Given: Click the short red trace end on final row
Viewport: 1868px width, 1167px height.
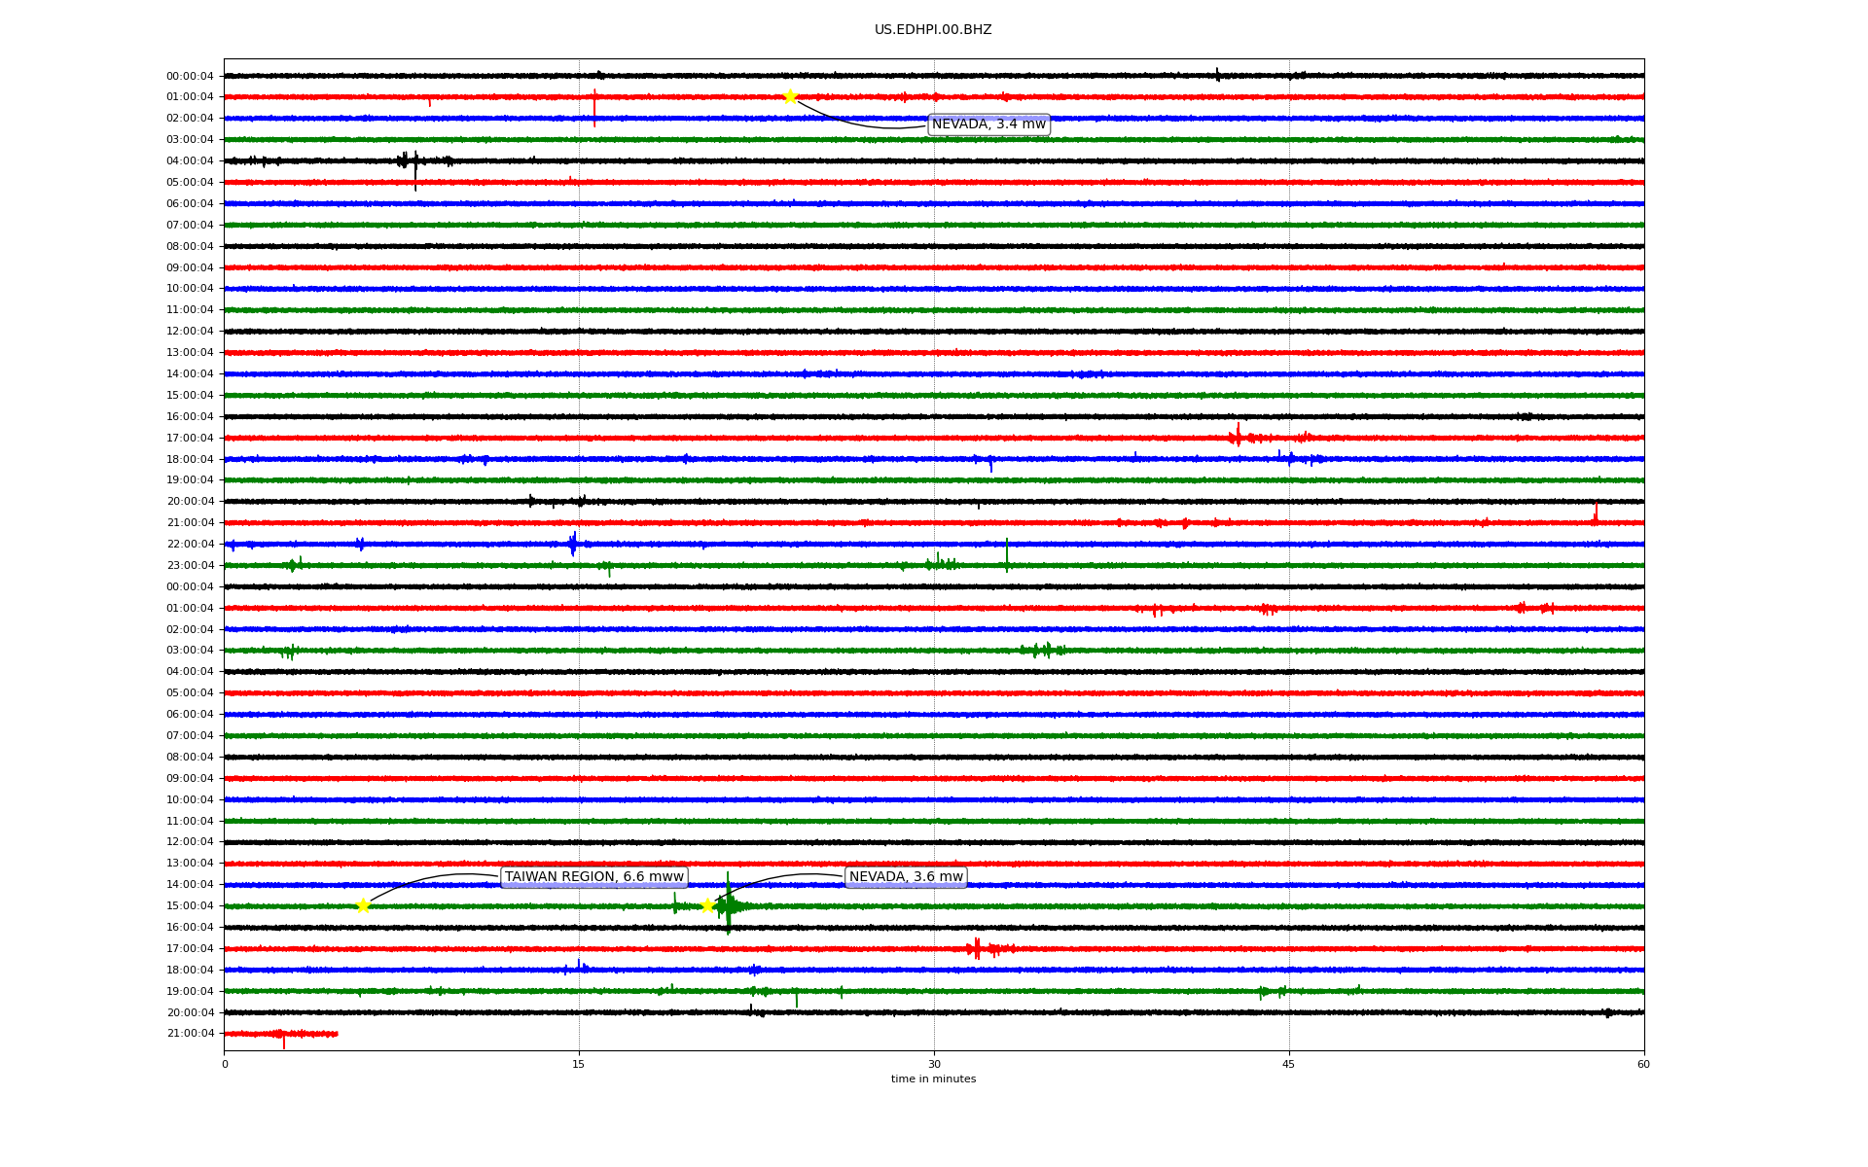Looking at the screenshot, I should 336,1034.
